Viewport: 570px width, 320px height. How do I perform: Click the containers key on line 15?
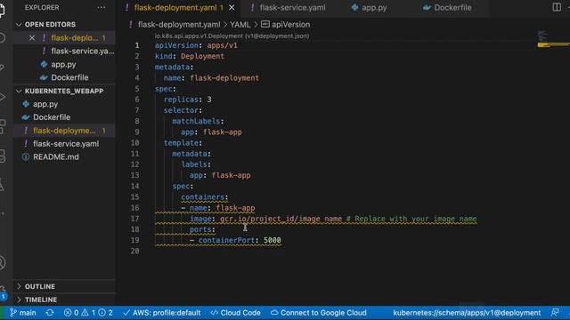(202, 197)
